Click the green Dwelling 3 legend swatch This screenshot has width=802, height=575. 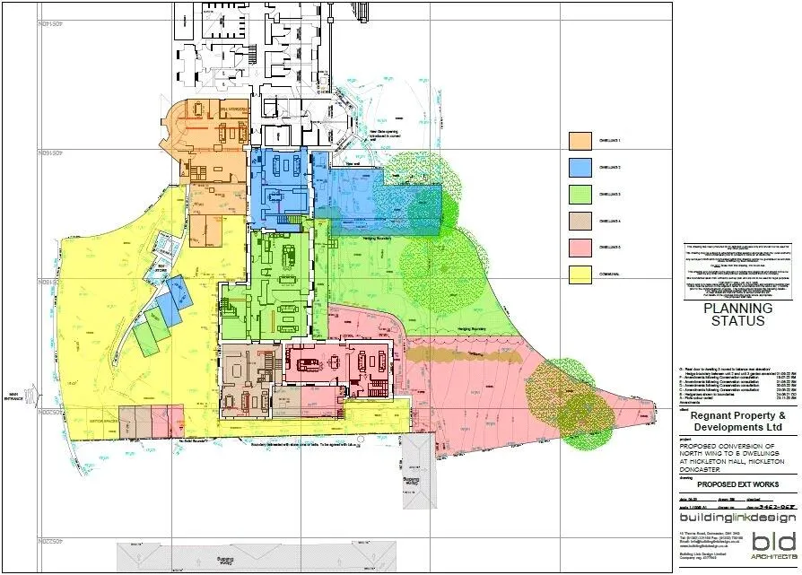click(x=580, y=193)
